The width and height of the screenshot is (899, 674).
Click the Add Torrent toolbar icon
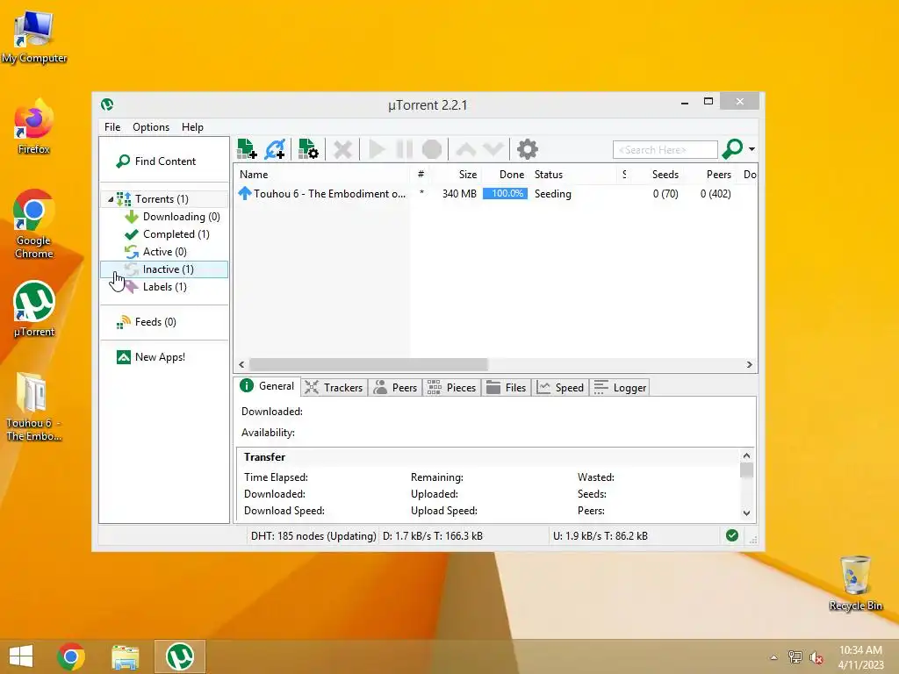(x=247, y=149)
